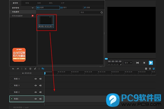Click the trash delete icon
This screenshot has height=109, width=164.
coord(30,69)
